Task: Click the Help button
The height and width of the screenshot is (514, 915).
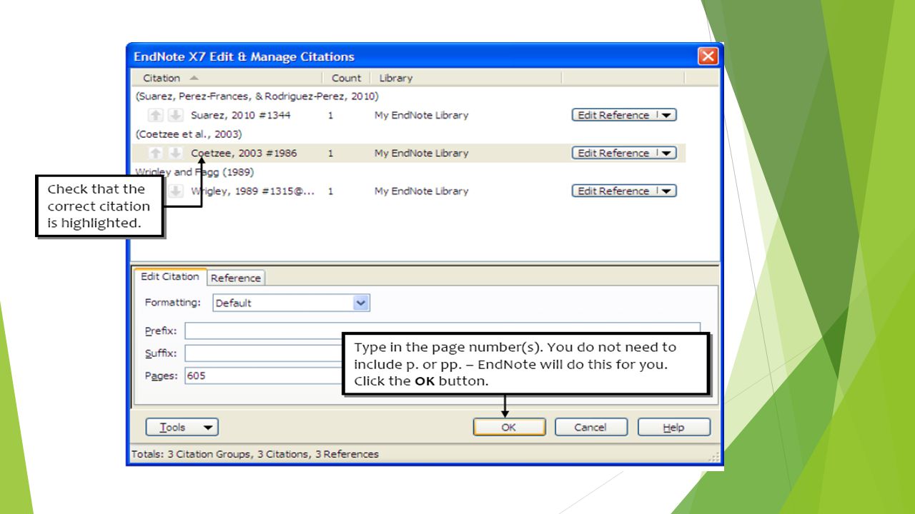Action: tap(674, 427)
